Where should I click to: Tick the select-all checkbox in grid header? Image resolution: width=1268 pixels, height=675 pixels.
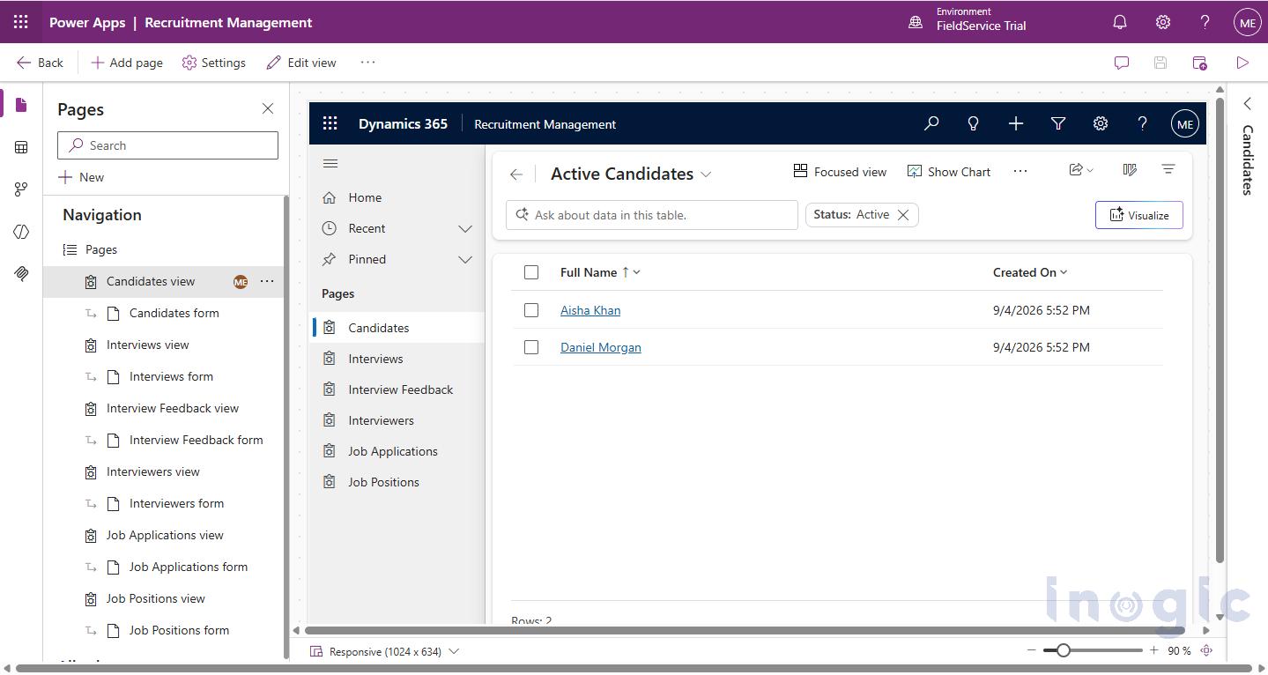click(x=531, y=272)
